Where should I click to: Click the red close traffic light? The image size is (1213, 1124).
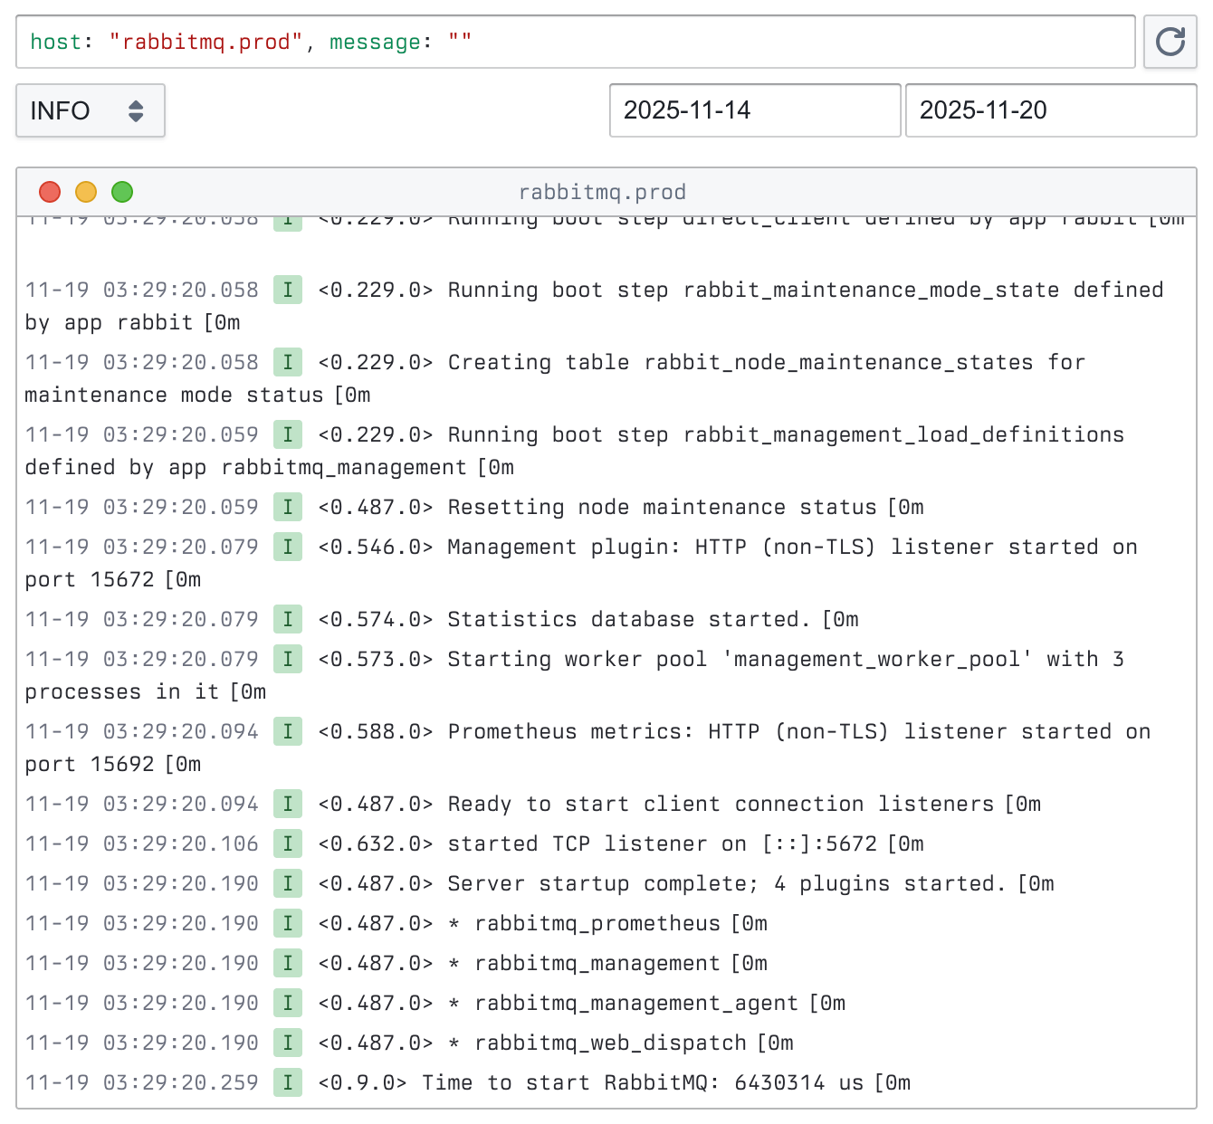pos(50,192)
